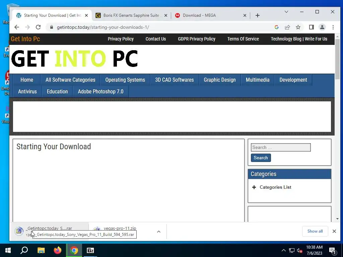This screenshot has height=257, width=343.
Task: Switch to Download - MEGA tab
Action: click(x=210, y=15)
